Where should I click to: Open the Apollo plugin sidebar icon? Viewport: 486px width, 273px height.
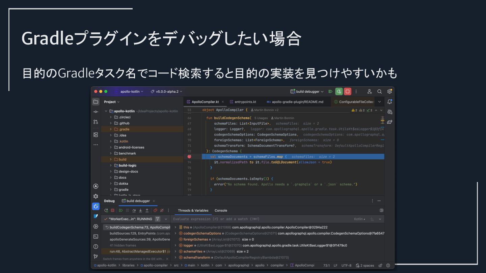click(x=96, y=186)
